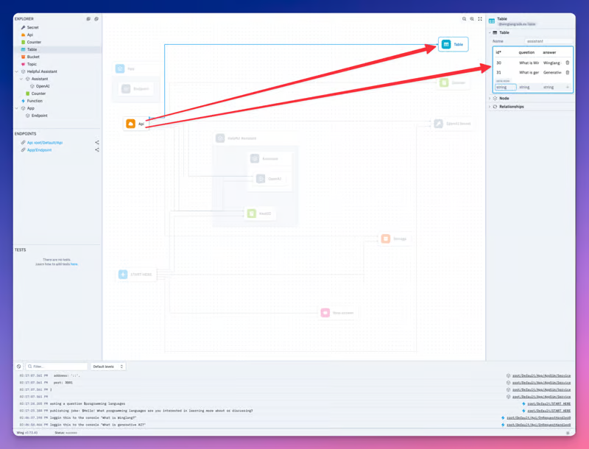Delete table row with id 31
Image resolution: width=589 pixels, height=449 pixels.
click(567, 72)
